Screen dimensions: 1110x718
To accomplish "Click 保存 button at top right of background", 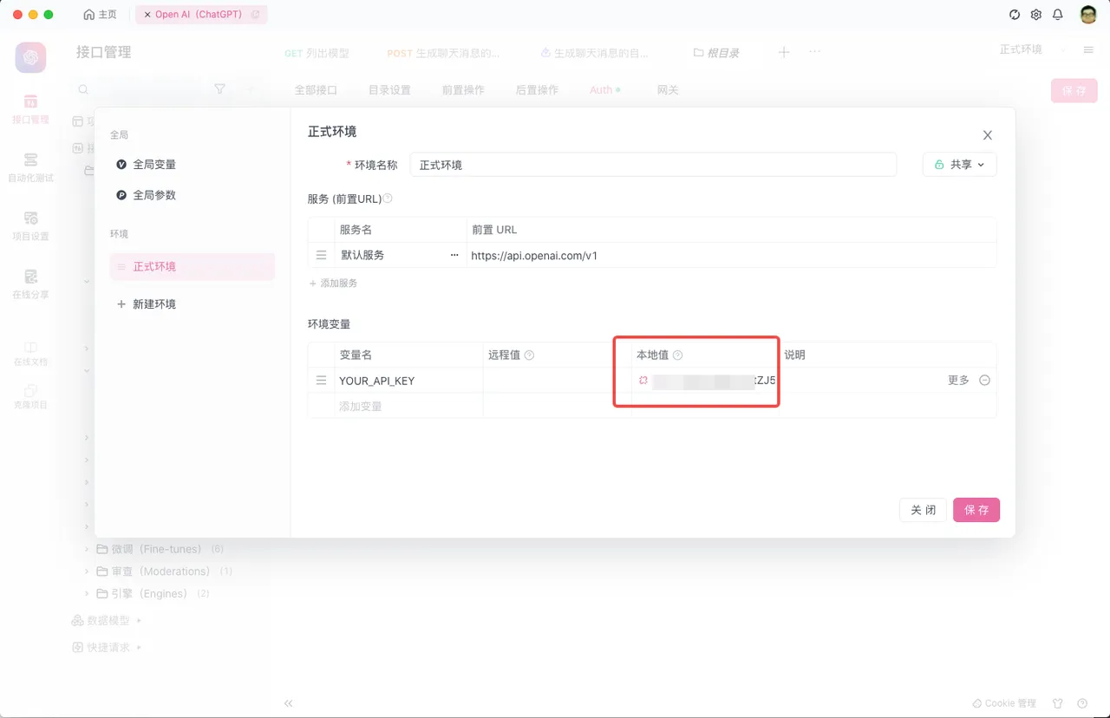I will click(1074, 90).
